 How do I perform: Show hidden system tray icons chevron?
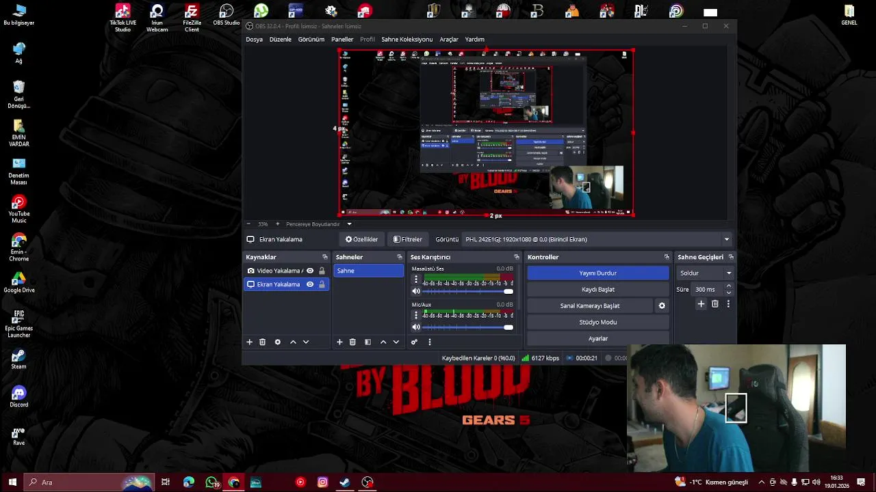click(x=761, y=482)
